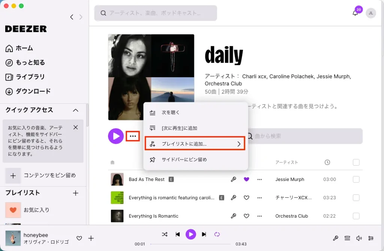This screenshot has height=251, width=384.
Task: Open more options for Bad As The Rest
Action: click(x=259, y=179)
